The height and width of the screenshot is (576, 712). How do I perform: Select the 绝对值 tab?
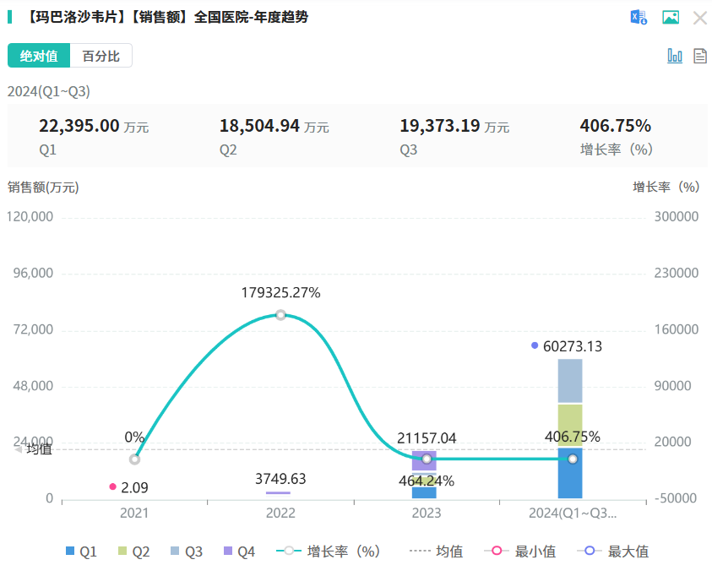(x=39, y=56)
